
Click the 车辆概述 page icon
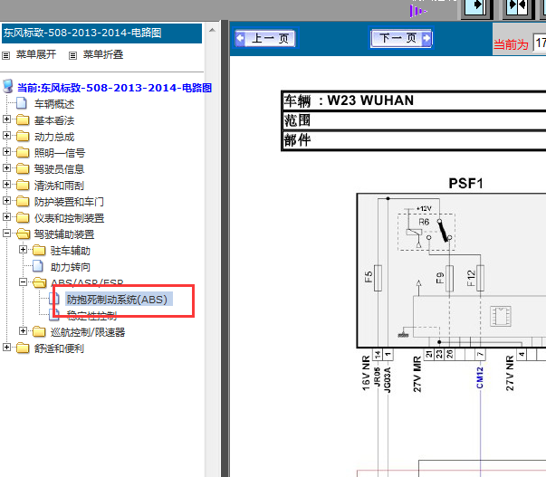point(22,103)
